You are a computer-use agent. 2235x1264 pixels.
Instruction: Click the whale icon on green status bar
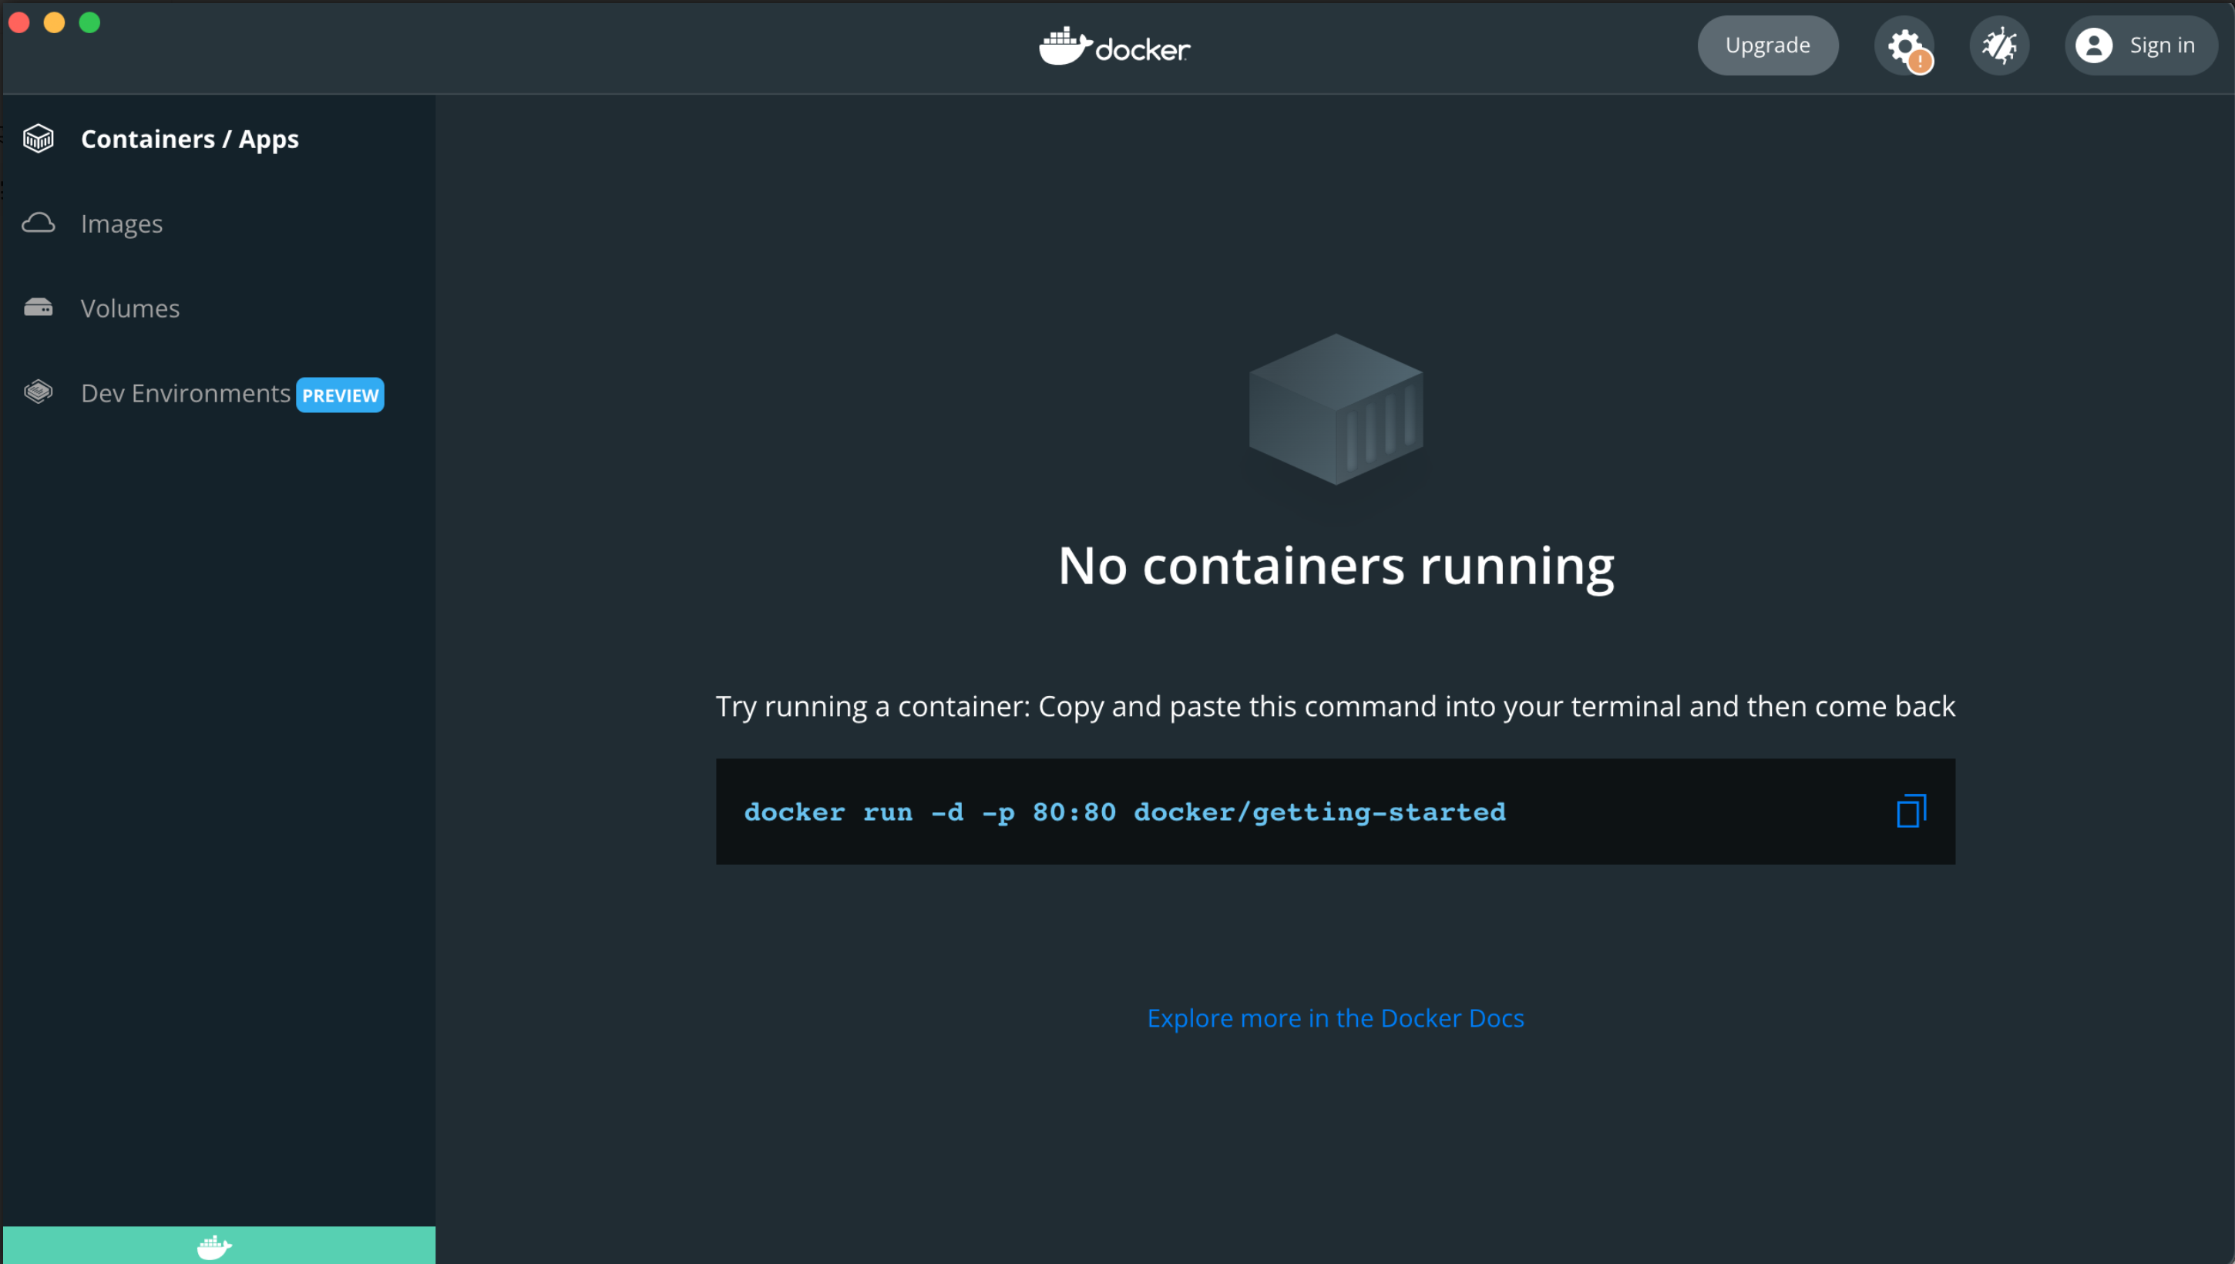tap(213, 1248)
